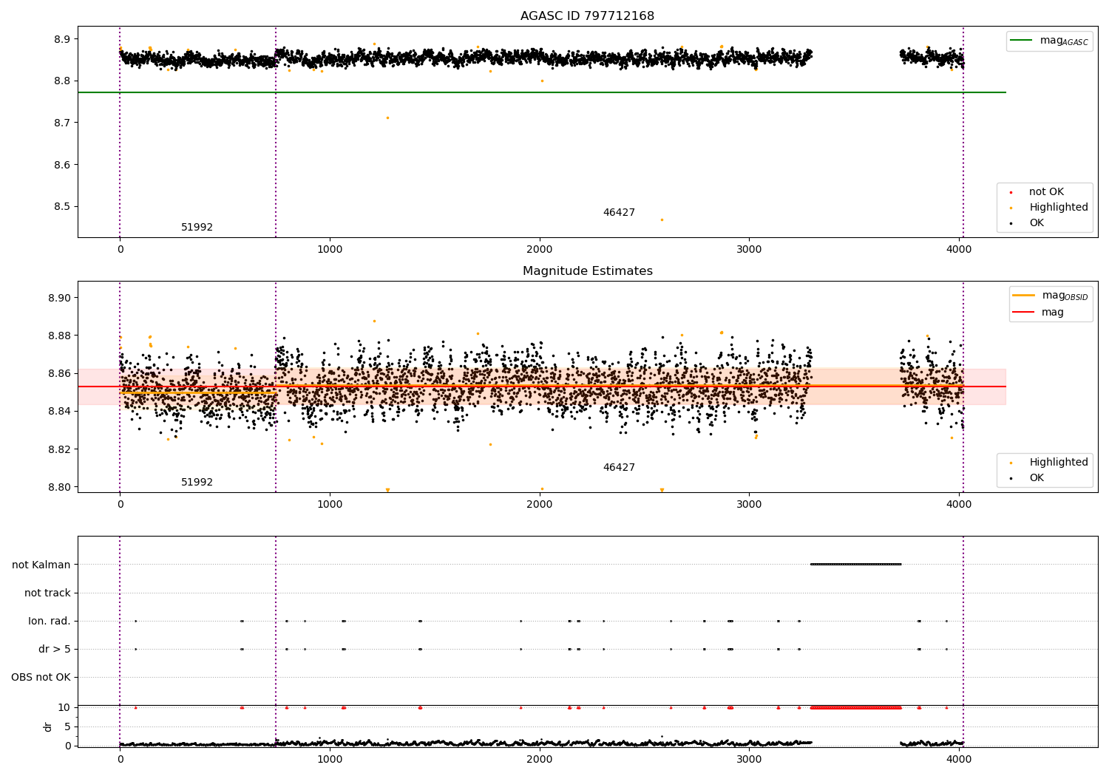Click the 2000 x-tick under Magnitude Estimates plot

point(540,504)
